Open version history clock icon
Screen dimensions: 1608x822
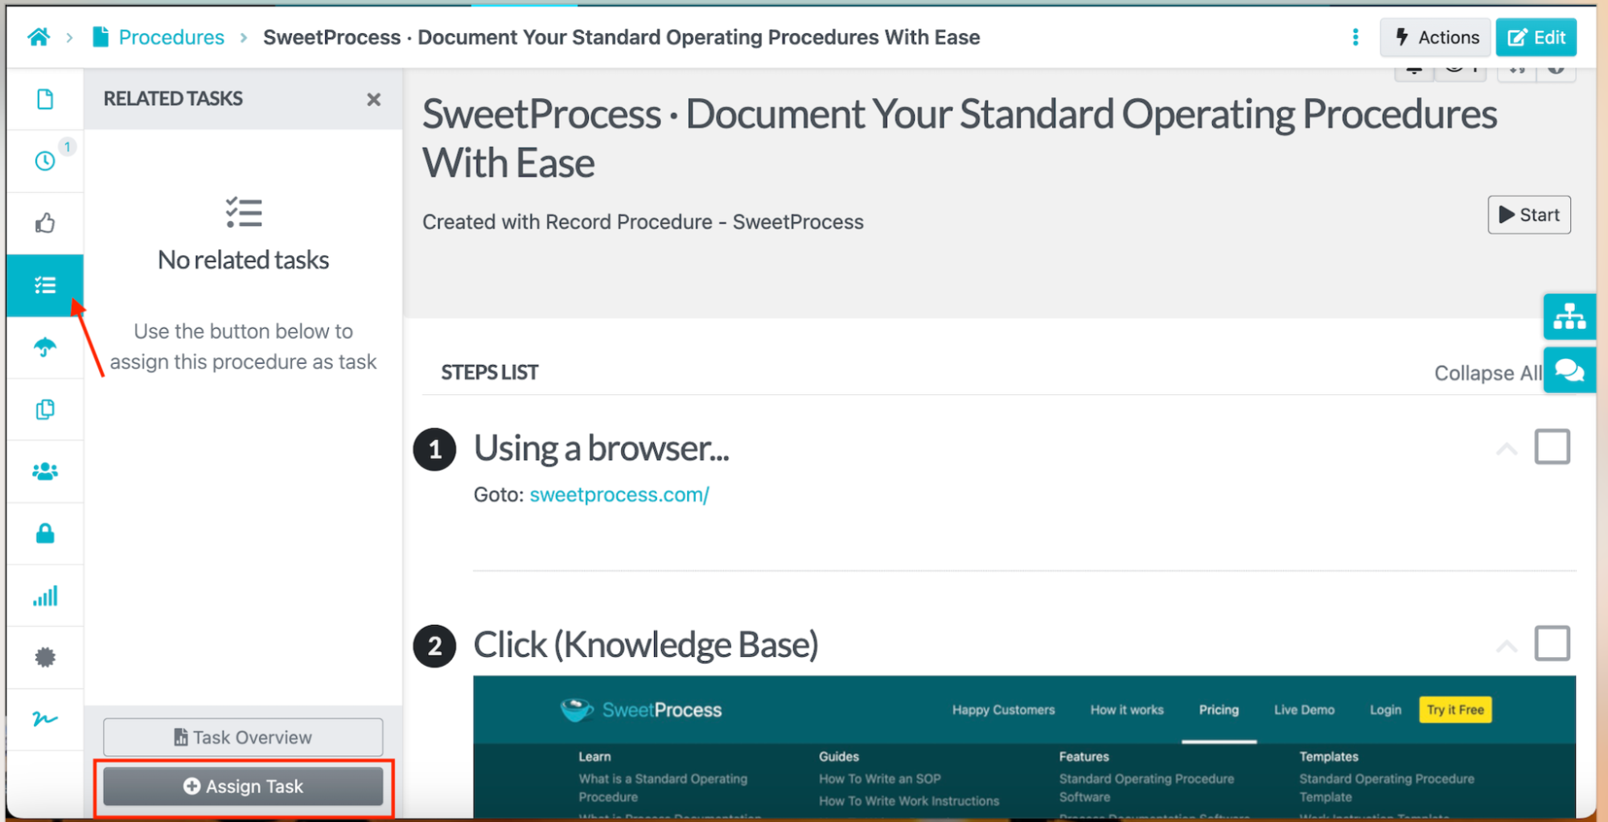(45, 161)
